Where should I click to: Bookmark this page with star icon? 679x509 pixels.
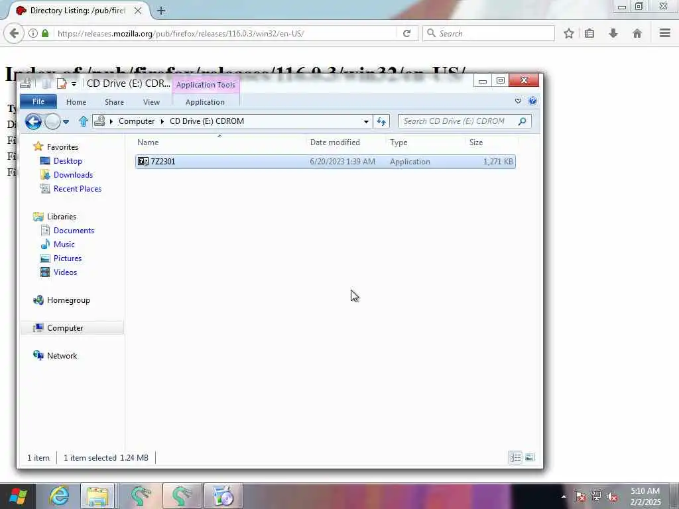point(569,33)
